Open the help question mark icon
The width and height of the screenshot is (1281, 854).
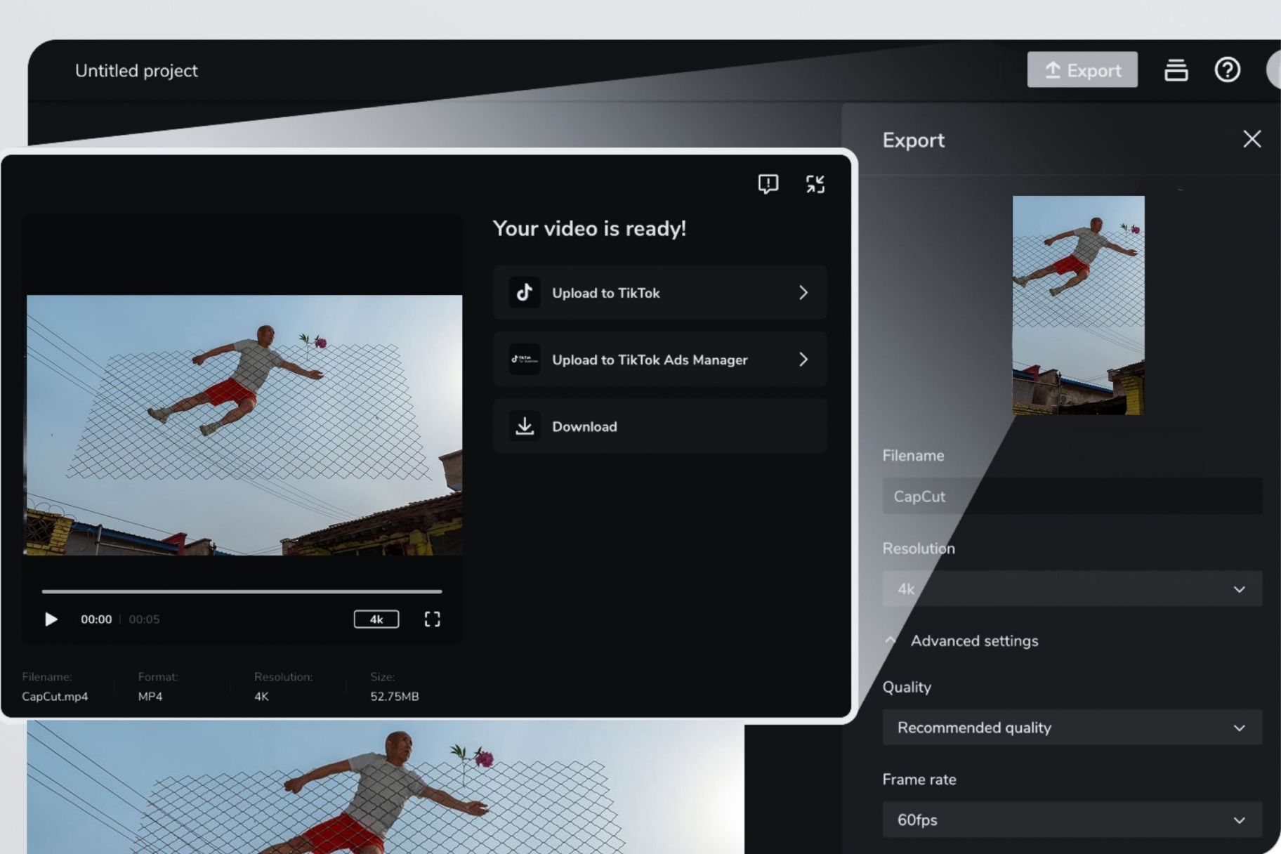[x=1227, y=70]
